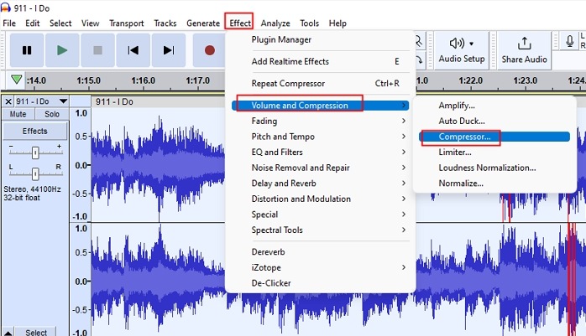Open the Edit menu

(33, 23)
